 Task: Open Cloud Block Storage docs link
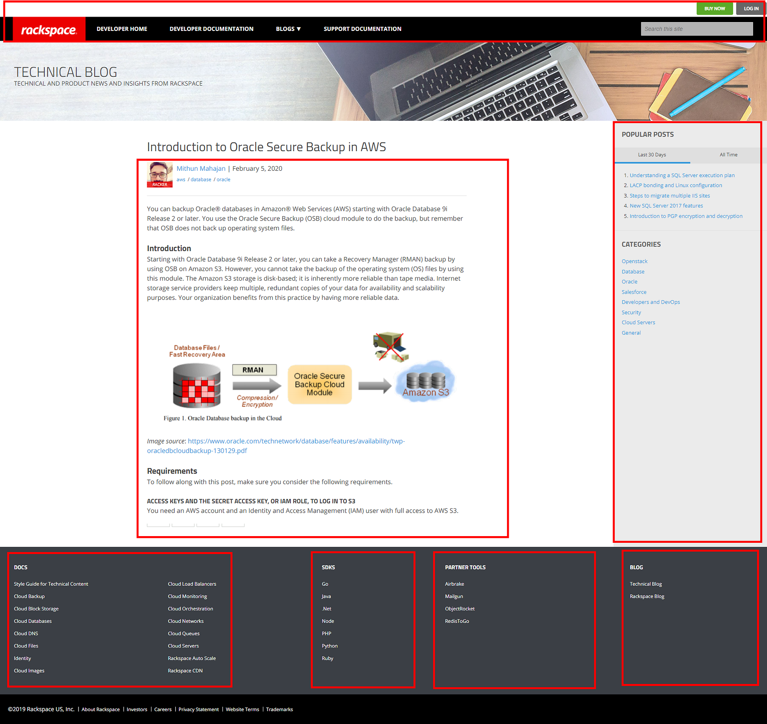click(36, 609)
